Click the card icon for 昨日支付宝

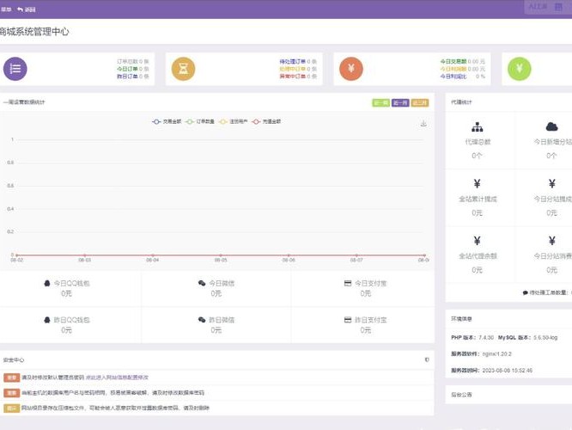tap(348, 320)
